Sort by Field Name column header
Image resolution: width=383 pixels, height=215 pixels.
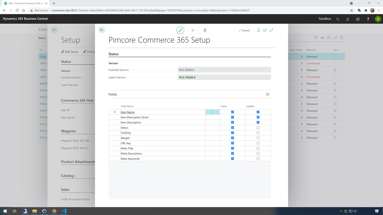127,106
